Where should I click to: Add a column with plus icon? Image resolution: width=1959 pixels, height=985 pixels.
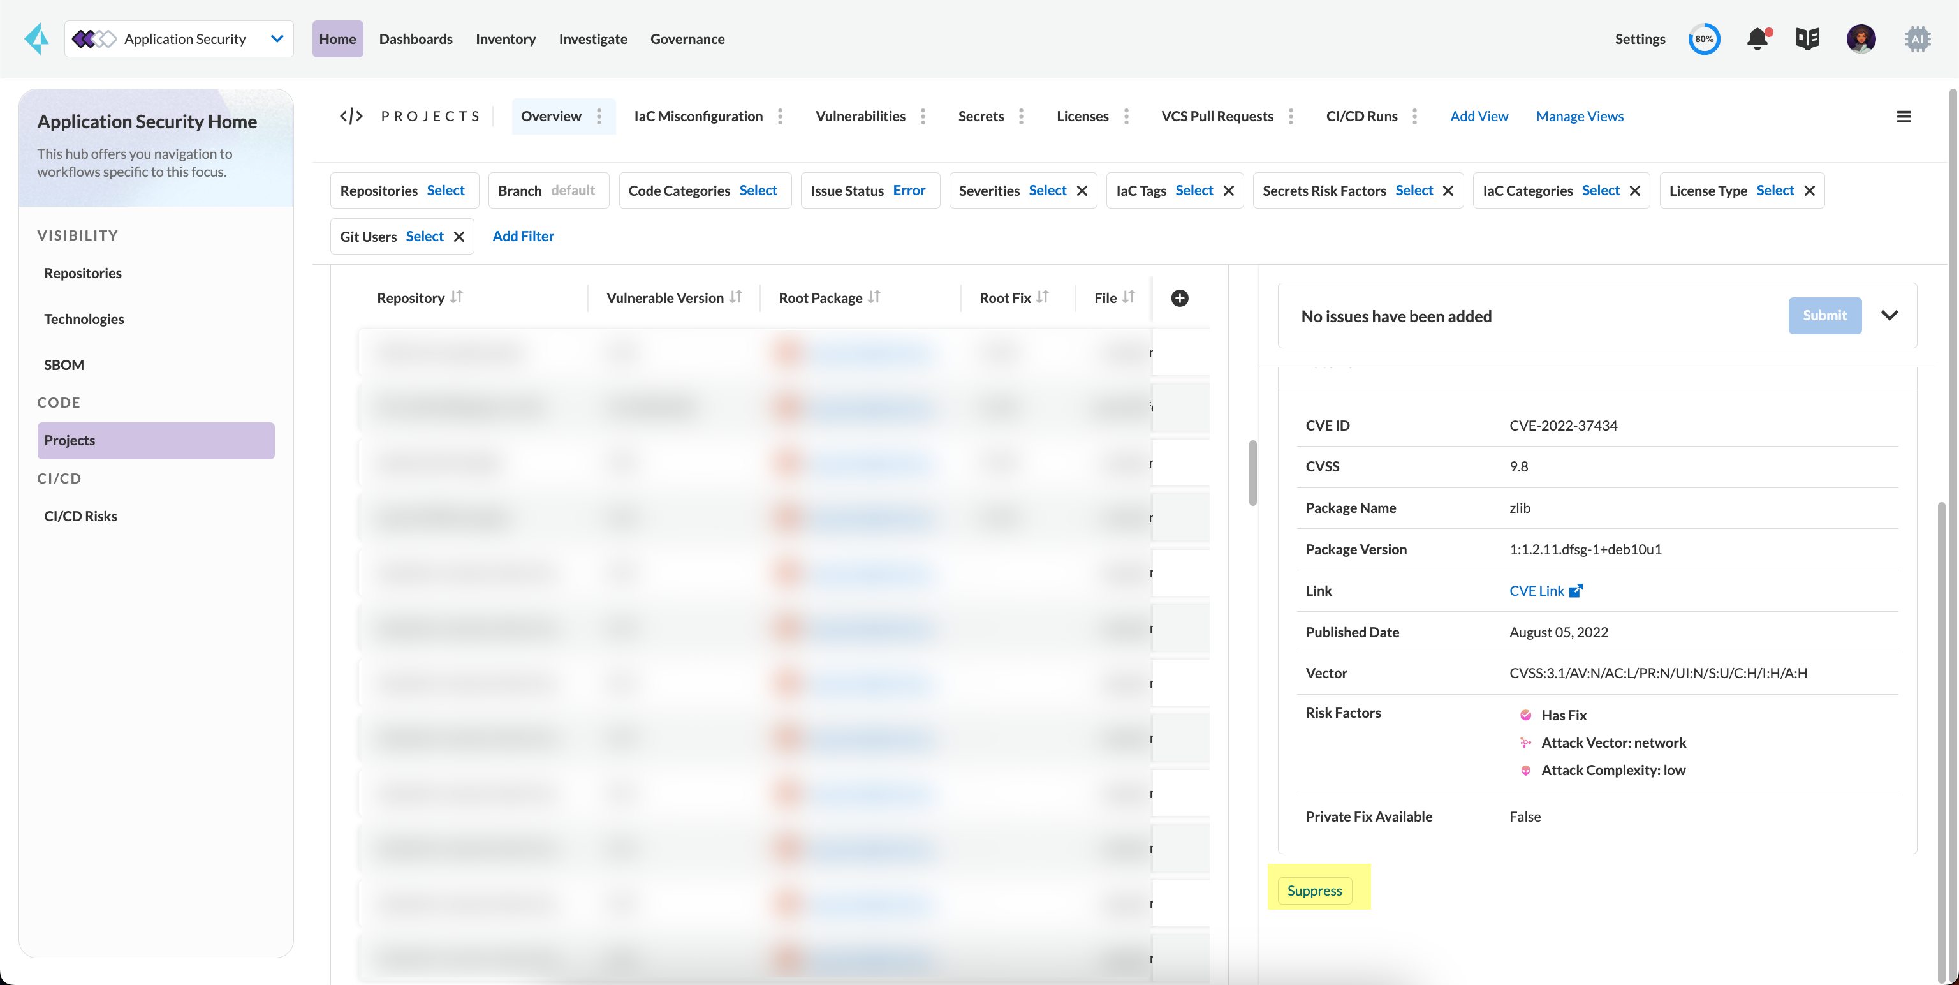[x=1180, y=298]
